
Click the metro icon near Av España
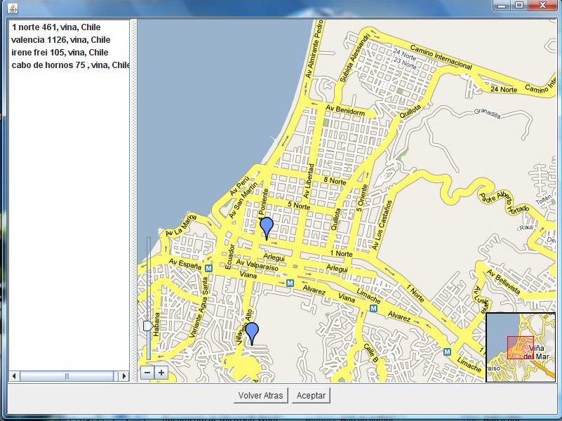pyautogui.click(x=208, y=268)
